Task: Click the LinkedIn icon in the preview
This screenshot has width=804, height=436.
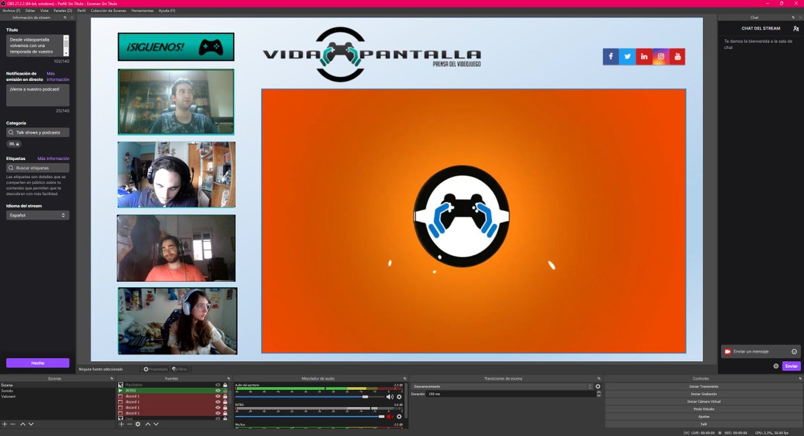Action: [644, 56]
